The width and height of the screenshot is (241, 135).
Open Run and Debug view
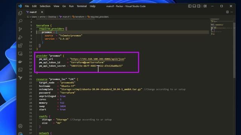20,37
